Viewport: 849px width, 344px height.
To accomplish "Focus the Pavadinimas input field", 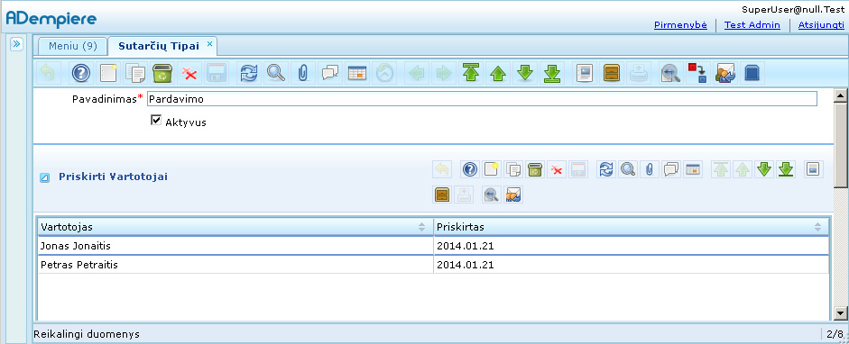I will 482,99.
